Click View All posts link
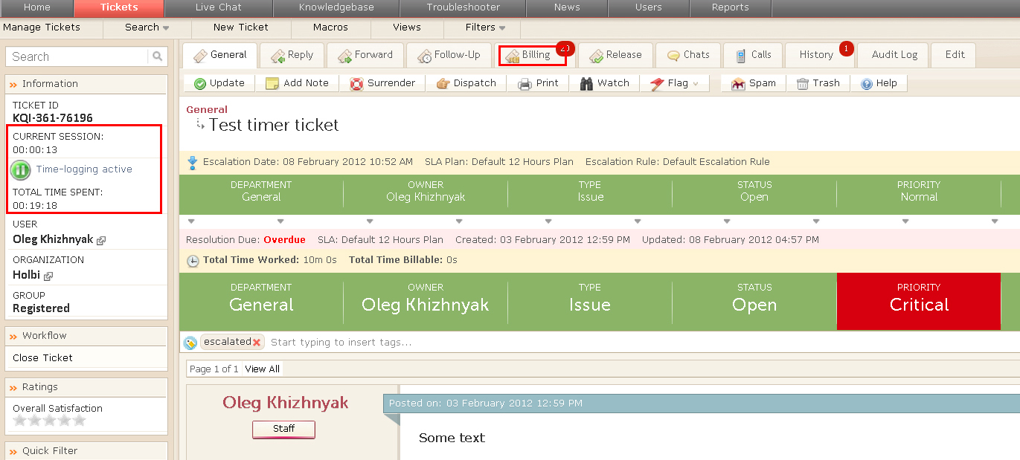Viewport: 1020px width, 460px height. tap(262, 369)
